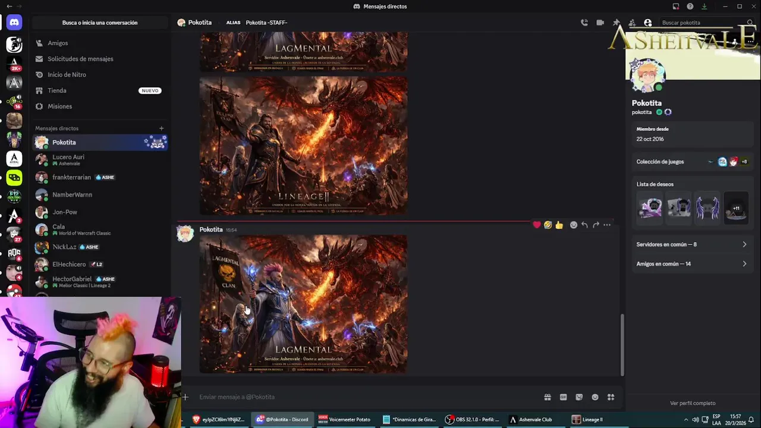The width and height of the screenshot is (761, 428).
Task: Open Brave browser taskbar window
Action: click(x=218, y=419)
